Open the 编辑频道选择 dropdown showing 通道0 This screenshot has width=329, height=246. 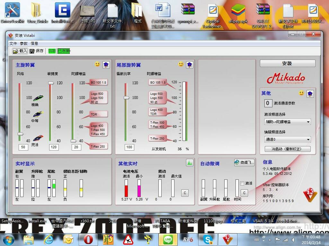(288, 139)
